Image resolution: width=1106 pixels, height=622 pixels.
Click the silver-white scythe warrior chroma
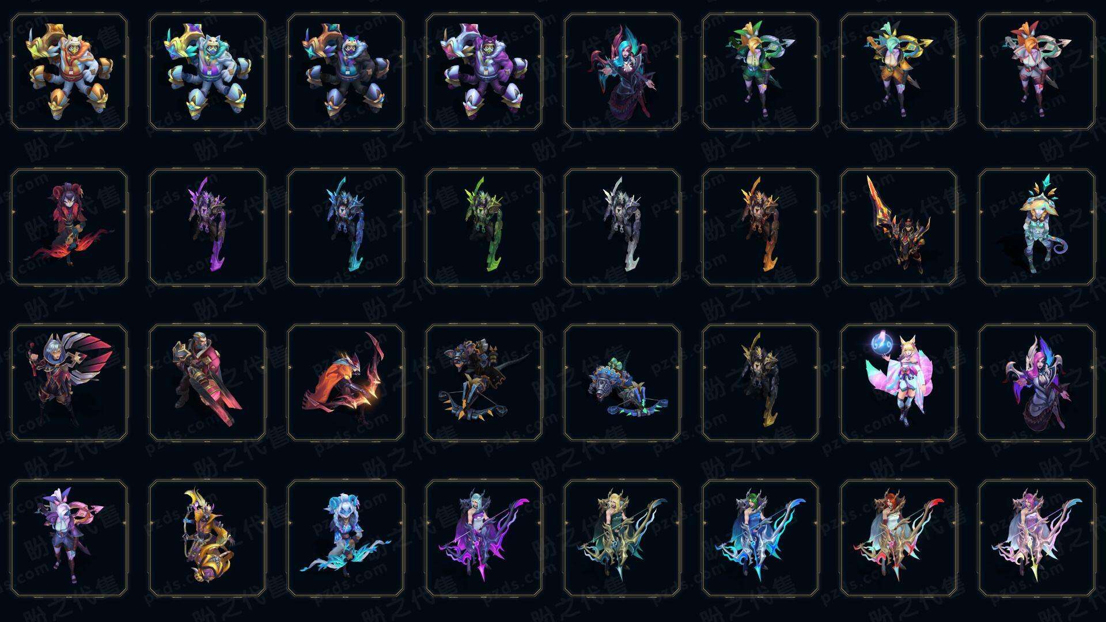pos(622,227)
